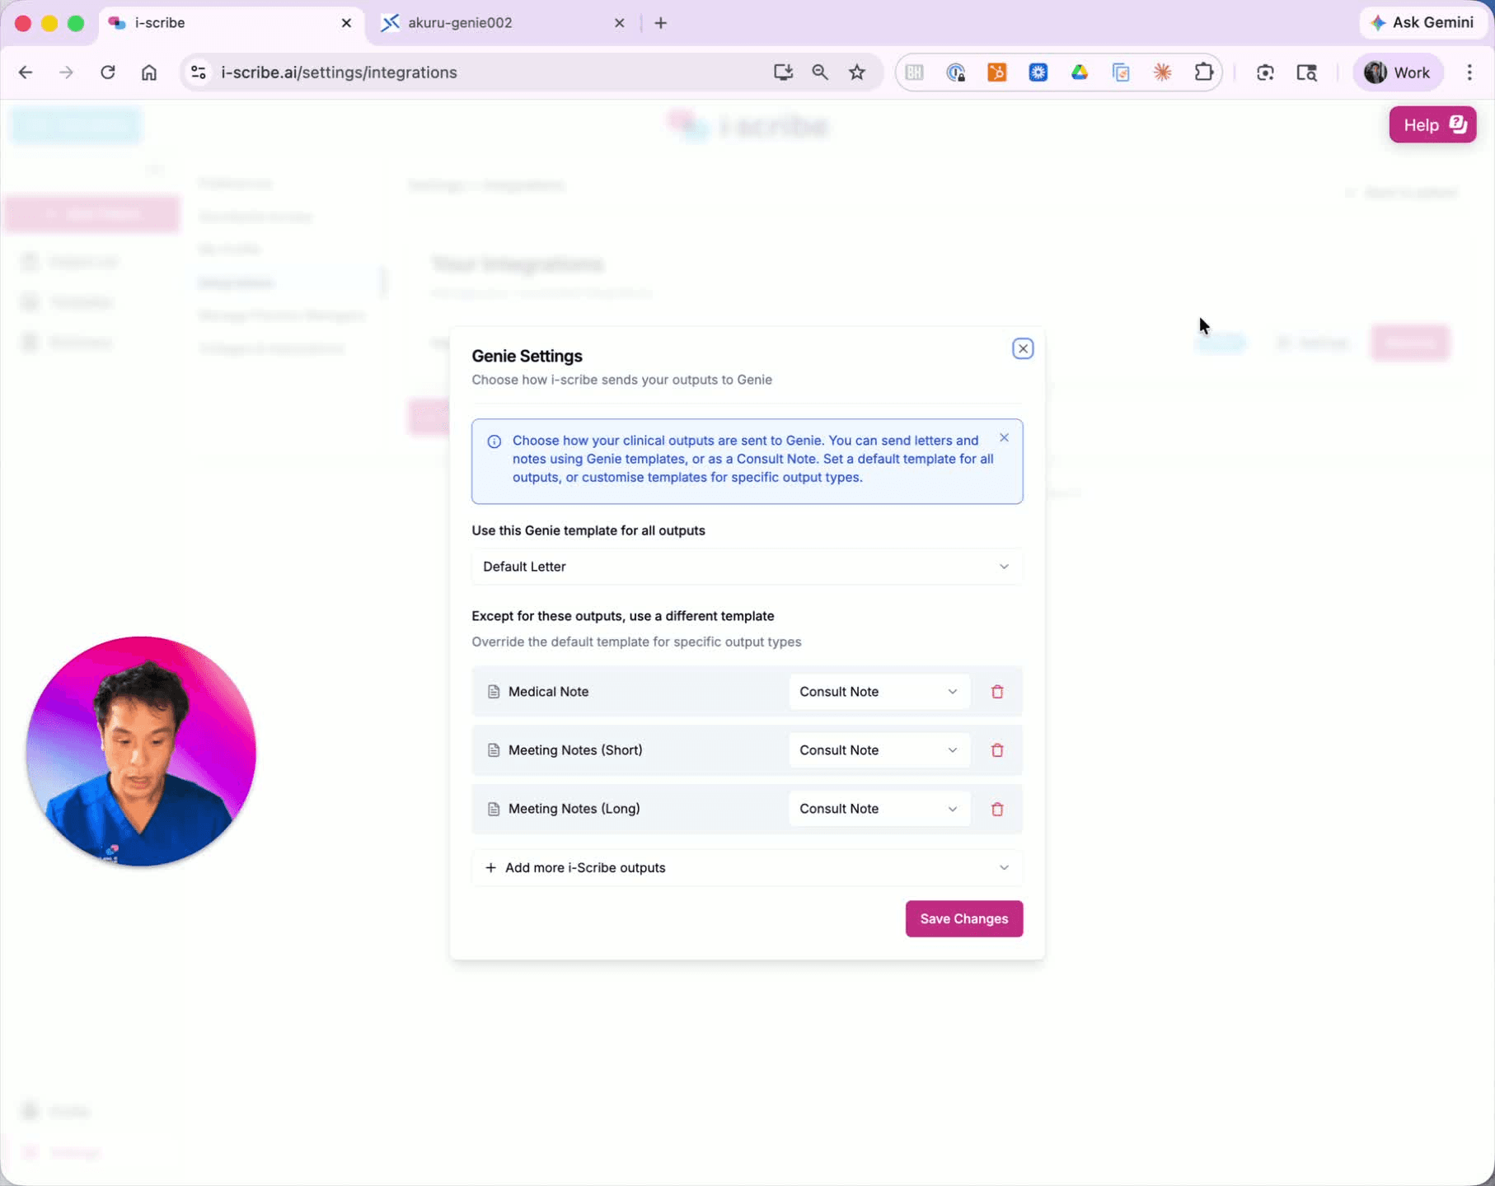Click 'Except for these outputs' heading text
Image resolution: width=1495 pixels, height=1186 pixels.
pos(623,616)
